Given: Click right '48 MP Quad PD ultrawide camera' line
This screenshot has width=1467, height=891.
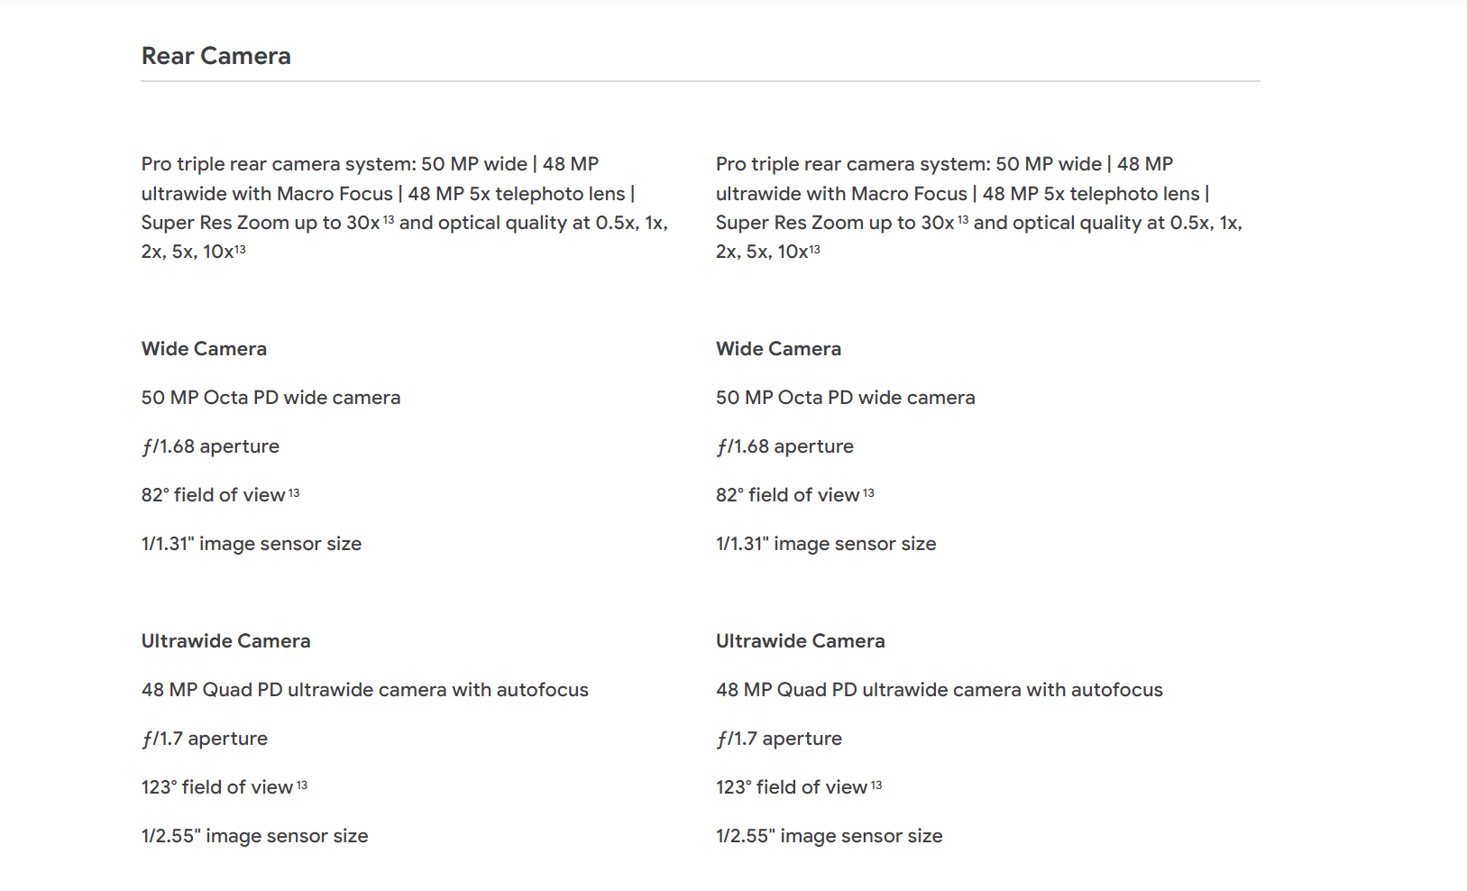Looking at the screenshot, I should [940, 690].
